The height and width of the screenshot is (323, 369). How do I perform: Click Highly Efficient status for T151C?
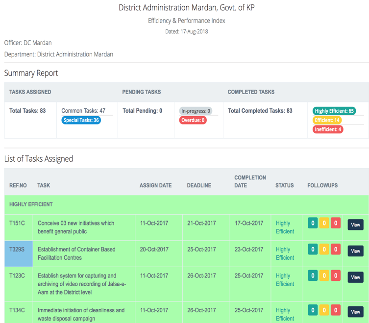(x=285, y=227)
